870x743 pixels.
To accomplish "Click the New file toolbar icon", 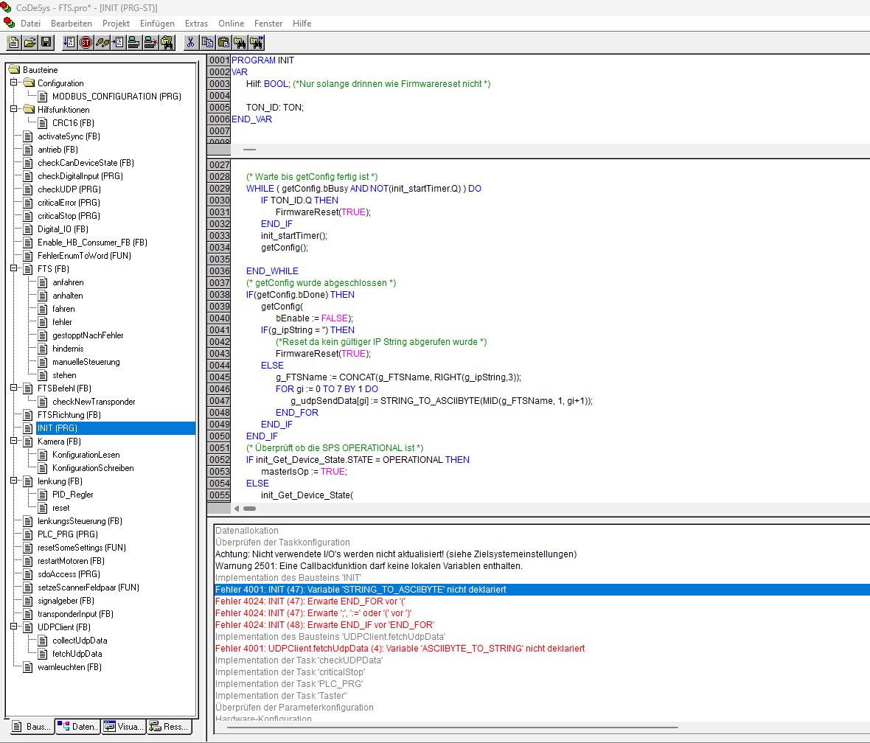I will click(x=14, y=43).
